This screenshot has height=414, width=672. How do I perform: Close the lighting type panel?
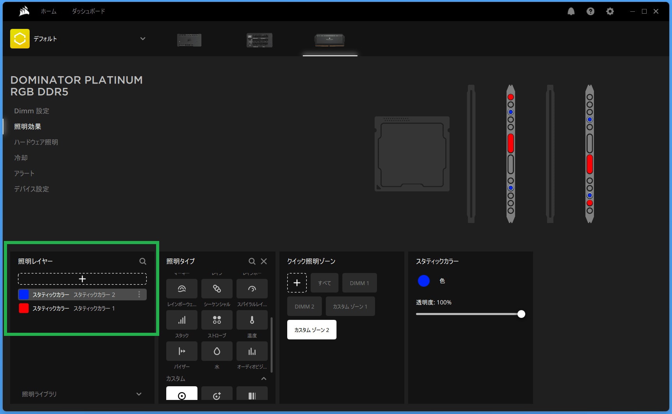coord(264,261)
